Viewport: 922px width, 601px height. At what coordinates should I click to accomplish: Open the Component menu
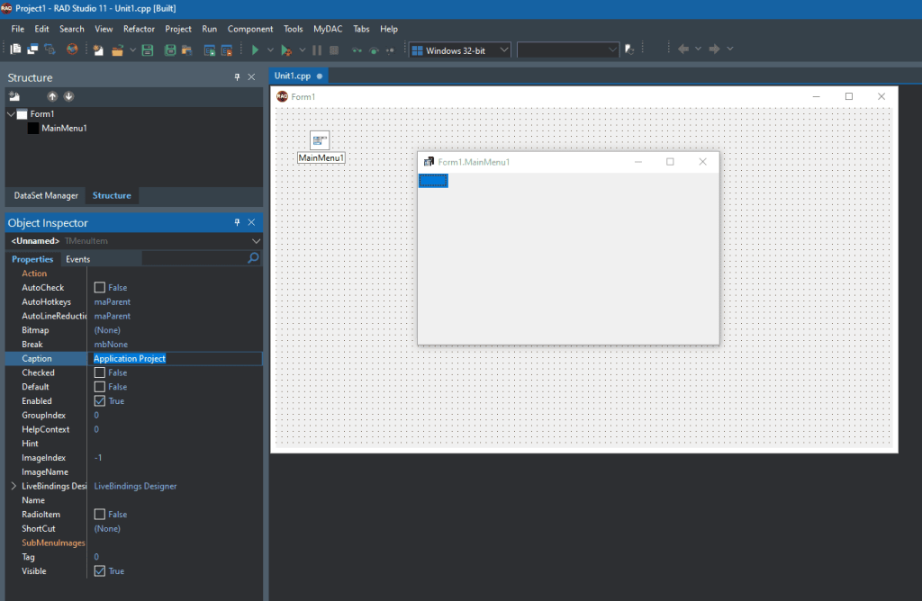(x=250, y=29)
